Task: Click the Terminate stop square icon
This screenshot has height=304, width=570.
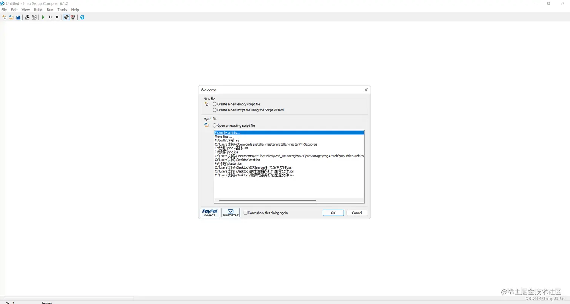Action: [57, 17]
